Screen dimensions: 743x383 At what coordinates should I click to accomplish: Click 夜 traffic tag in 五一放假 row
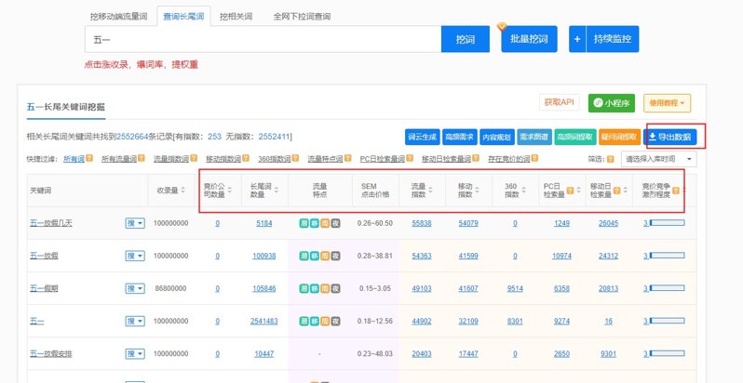(x=336, y=256)
